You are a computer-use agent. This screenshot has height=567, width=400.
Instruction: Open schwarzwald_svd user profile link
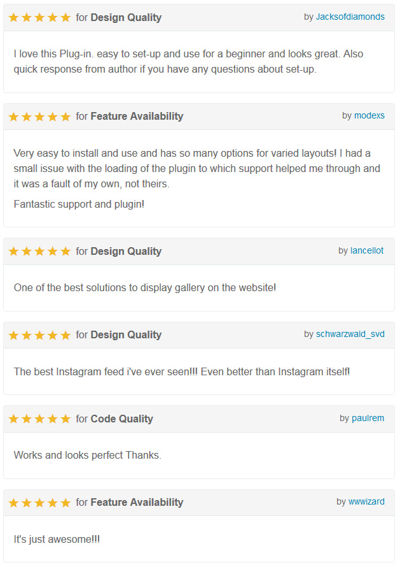click(x=350, y=334)
